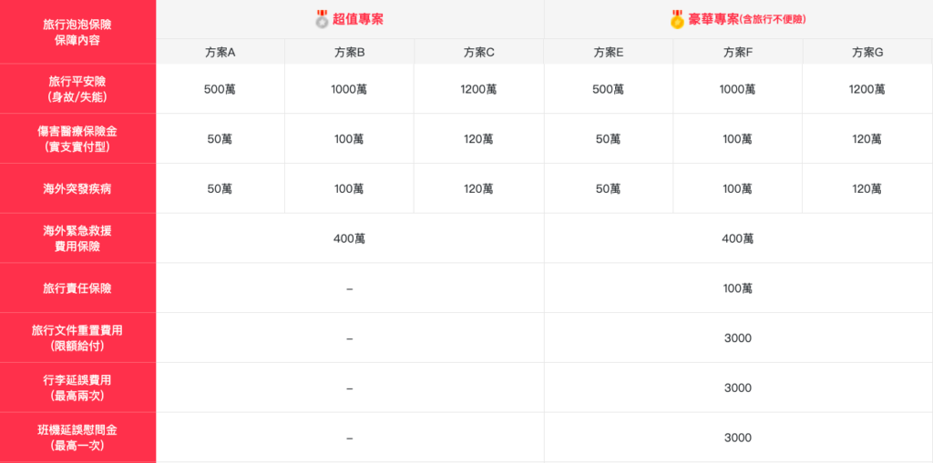Click the 行李延誤費用 row label
The image size is (933, 463).
pyautogui.click(x=77, y=388)
